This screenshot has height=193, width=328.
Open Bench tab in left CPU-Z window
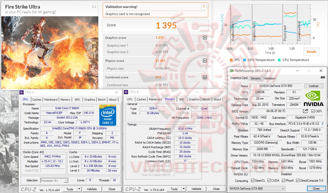102,100
